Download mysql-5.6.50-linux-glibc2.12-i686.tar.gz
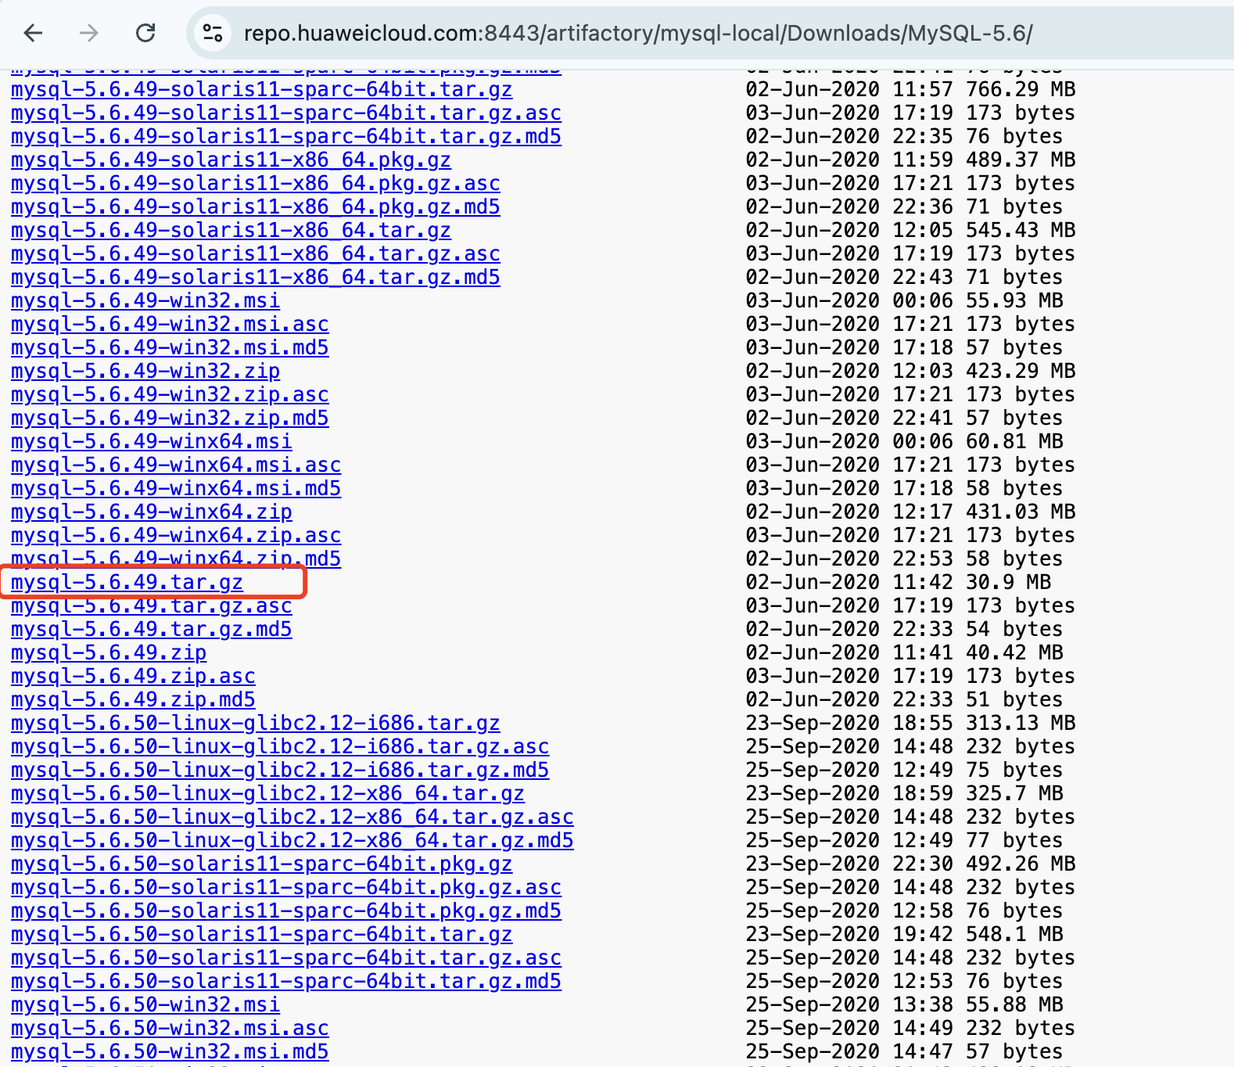Screen dimensions: 1234x1067 coord(255,723)
